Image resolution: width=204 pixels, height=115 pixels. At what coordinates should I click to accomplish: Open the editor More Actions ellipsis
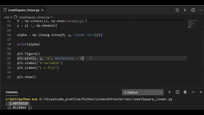201,10
